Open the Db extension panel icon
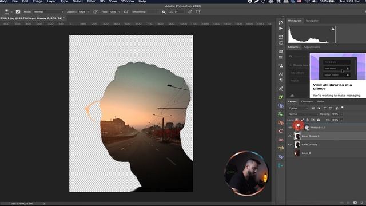366x206 pixels. pyautogui.click(x=281, y=122)
